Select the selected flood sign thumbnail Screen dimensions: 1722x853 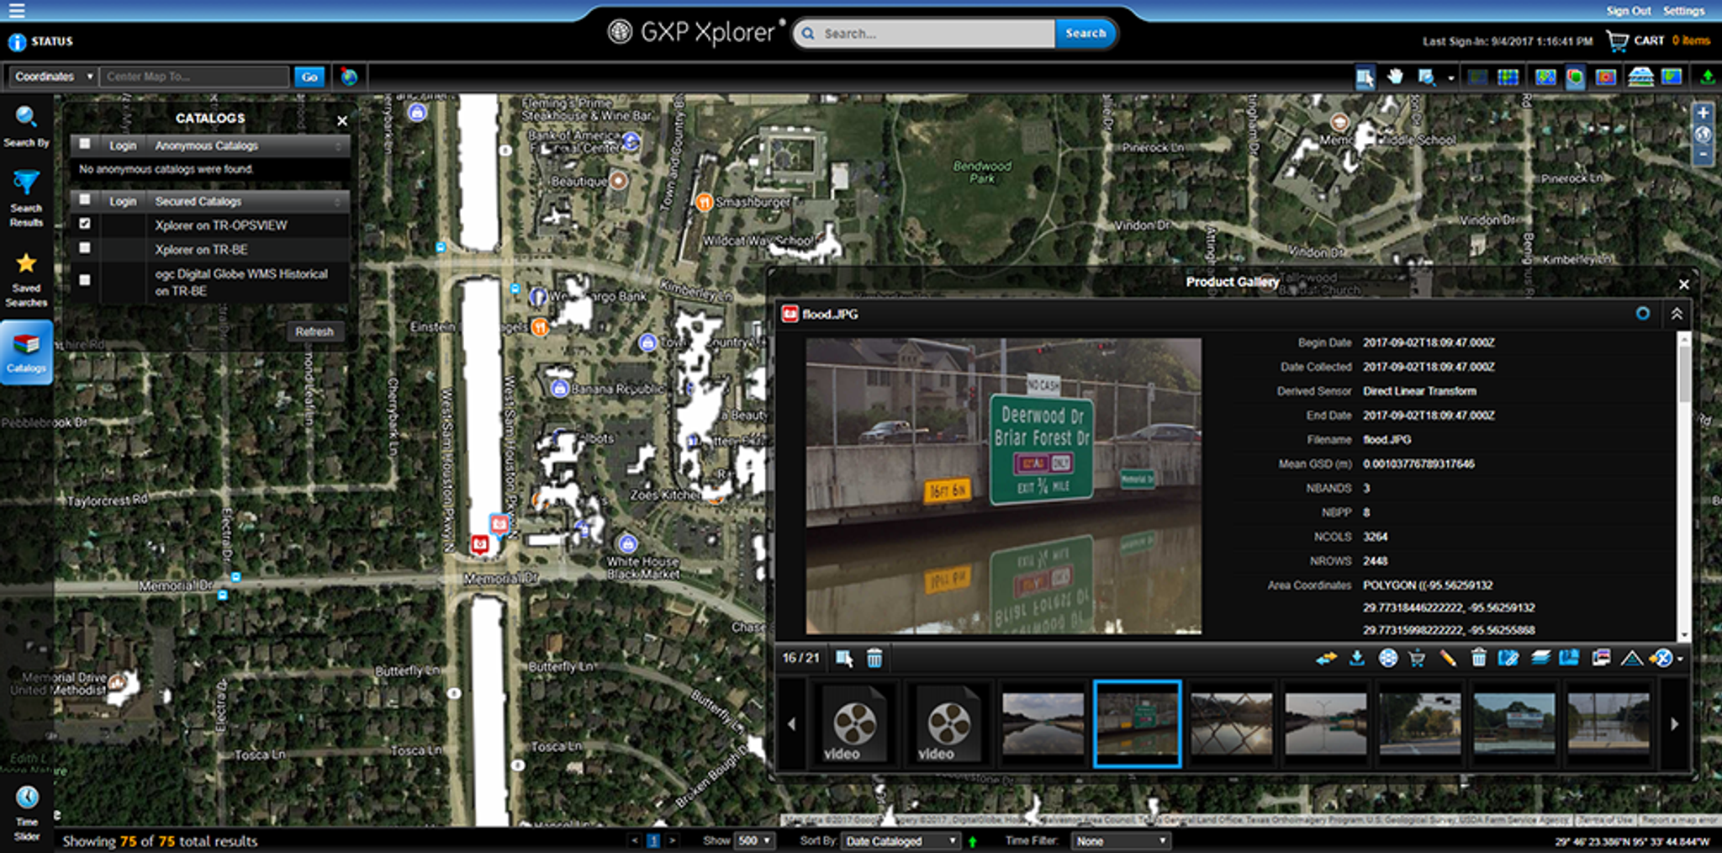pyautogui.click(x=1138, y=723)
